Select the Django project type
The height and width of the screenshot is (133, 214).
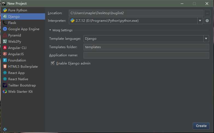[23, 16]
